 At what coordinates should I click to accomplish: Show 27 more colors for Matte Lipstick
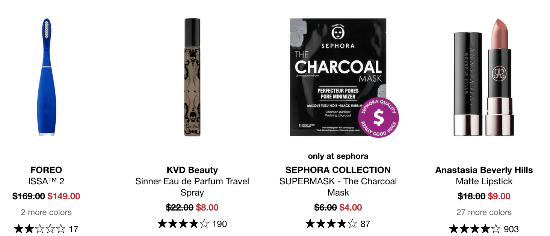[484, 212]
